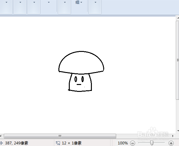This screenshot has height=146, width=179.
Task: Click the zoom in plus button
Action: (171, 143)
